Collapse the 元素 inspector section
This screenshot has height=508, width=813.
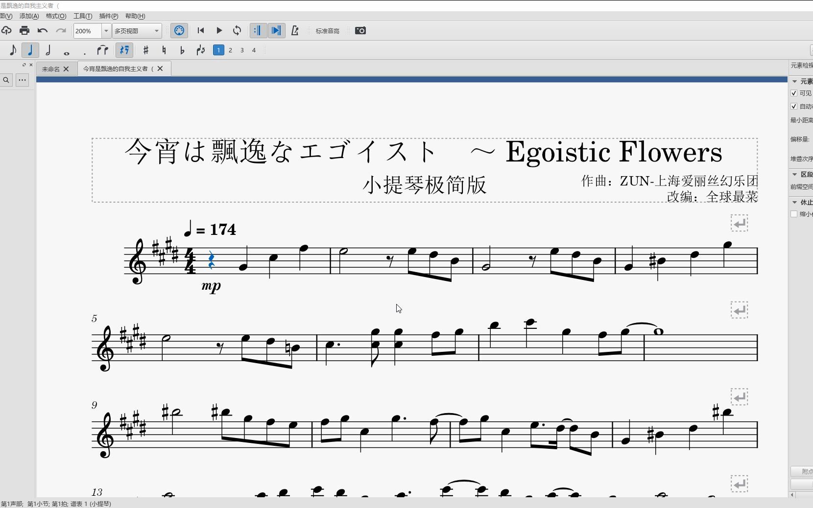(794, 81)
